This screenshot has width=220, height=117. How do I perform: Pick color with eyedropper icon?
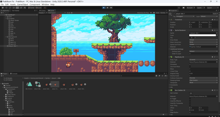[217, 35]
